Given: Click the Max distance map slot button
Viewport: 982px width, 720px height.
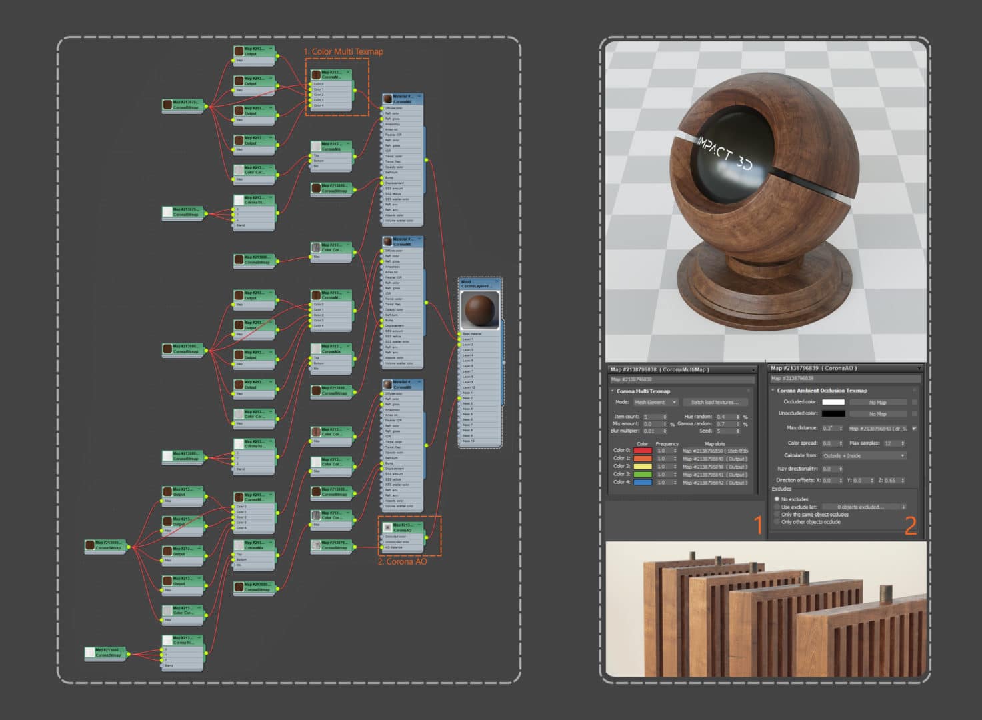Looking at the screenshot, I should tap(878, 429).
